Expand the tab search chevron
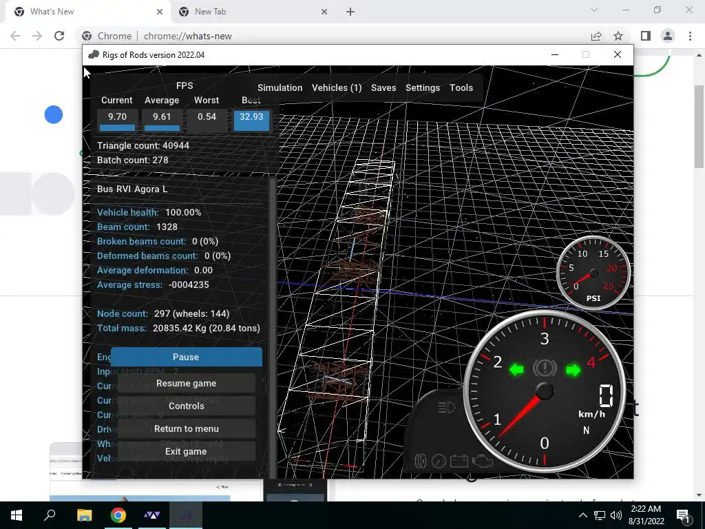This screenshot has height=529, width=705. (x=594, y=10)
